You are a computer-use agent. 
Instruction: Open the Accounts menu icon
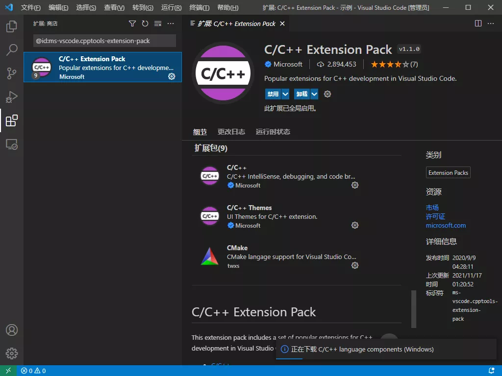[x=12, y=330]
